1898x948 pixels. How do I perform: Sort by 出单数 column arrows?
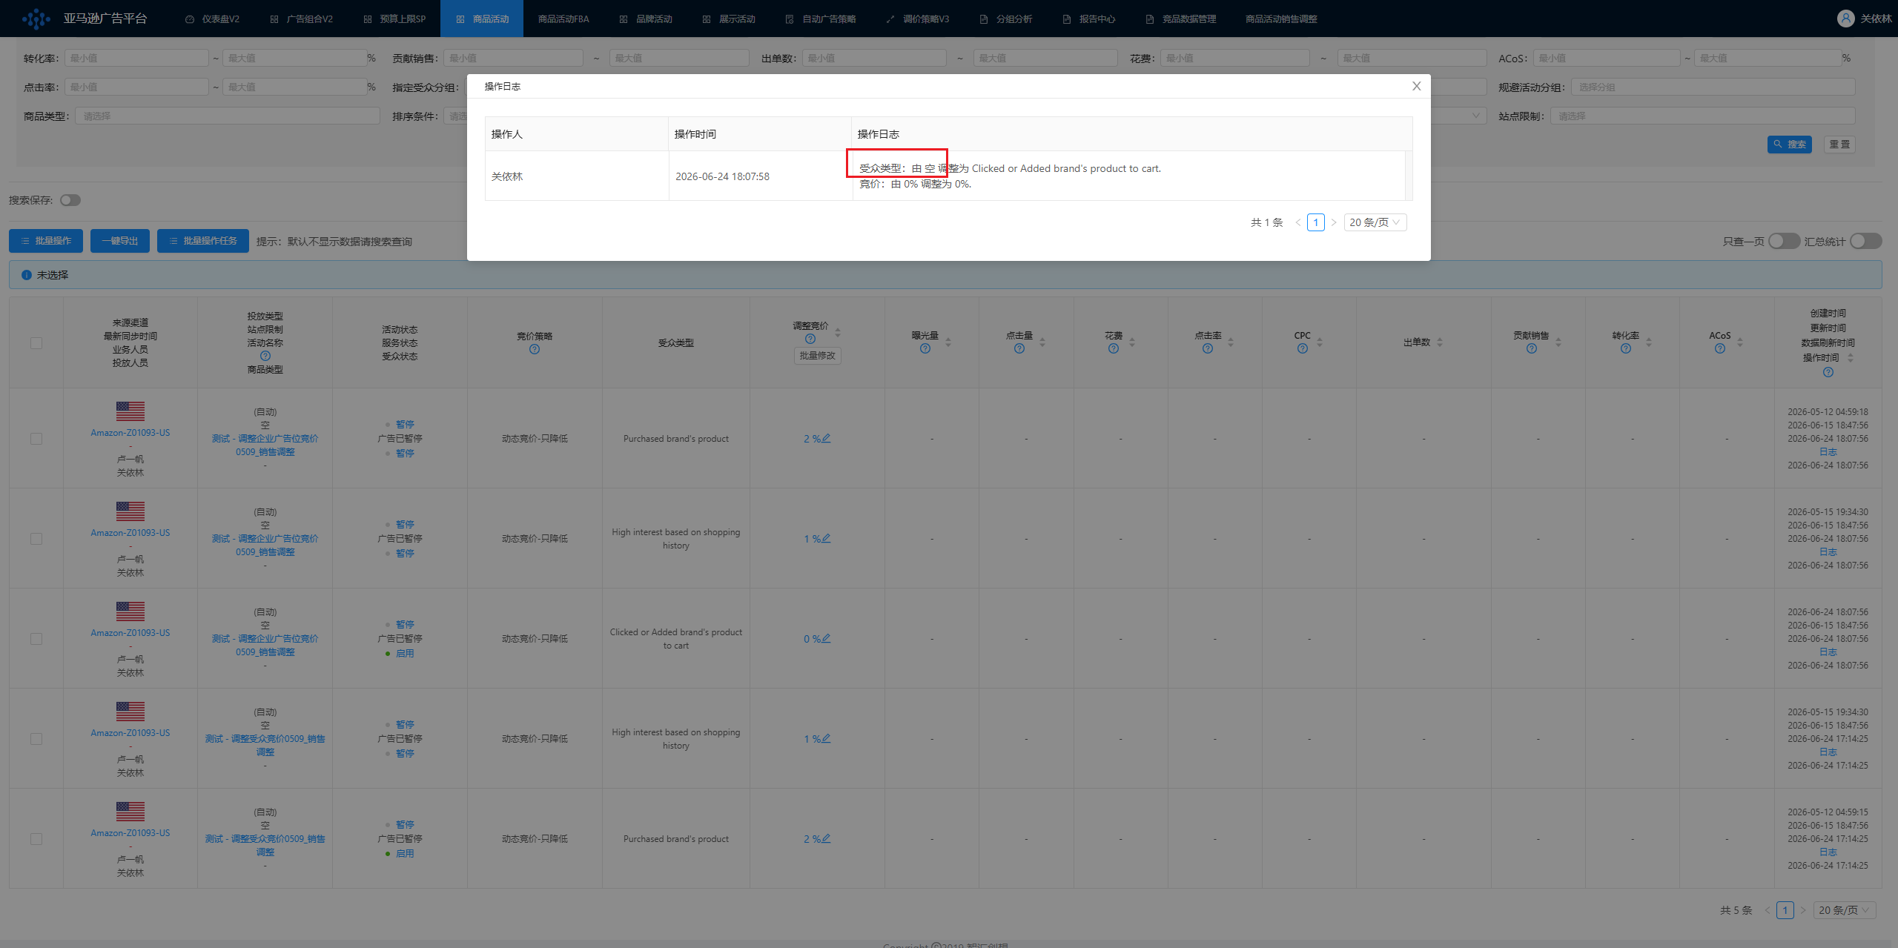coord(1440,342)
